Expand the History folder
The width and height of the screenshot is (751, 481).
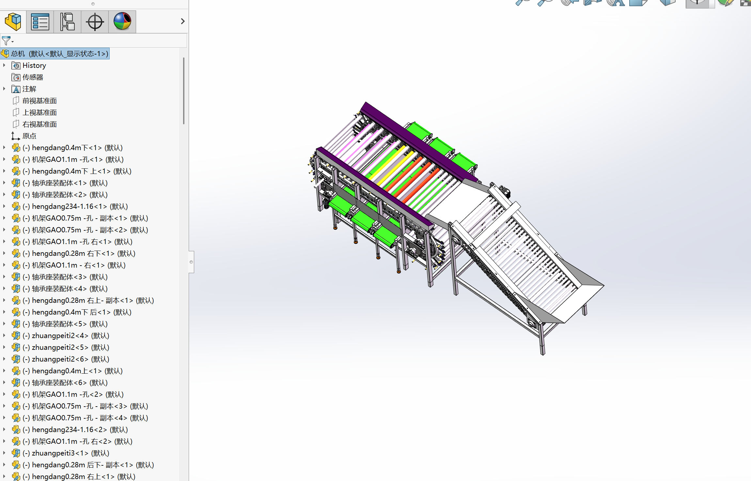(x=4, y=65)
